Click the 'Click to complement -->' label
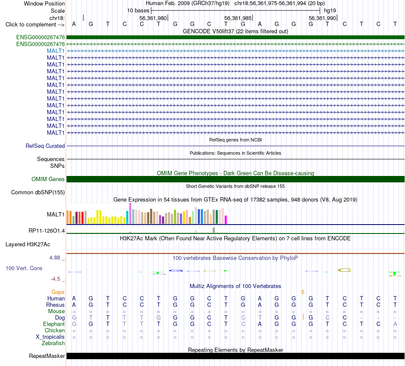 [x=35, y=25]
